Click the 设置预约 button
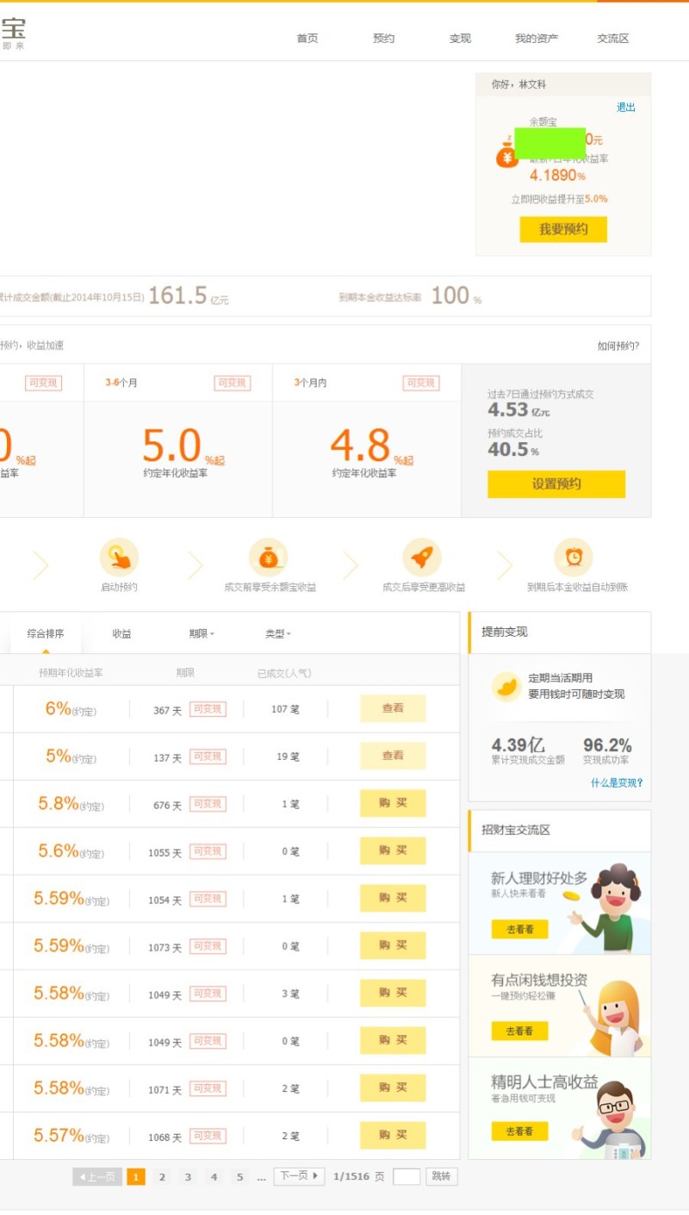This screenshot has width=689, height=1215. [x=556, y=484]
